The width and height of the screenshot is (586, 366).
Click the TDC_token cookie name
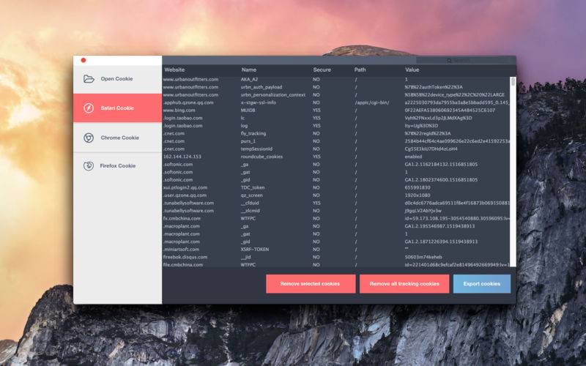[253, 187]
